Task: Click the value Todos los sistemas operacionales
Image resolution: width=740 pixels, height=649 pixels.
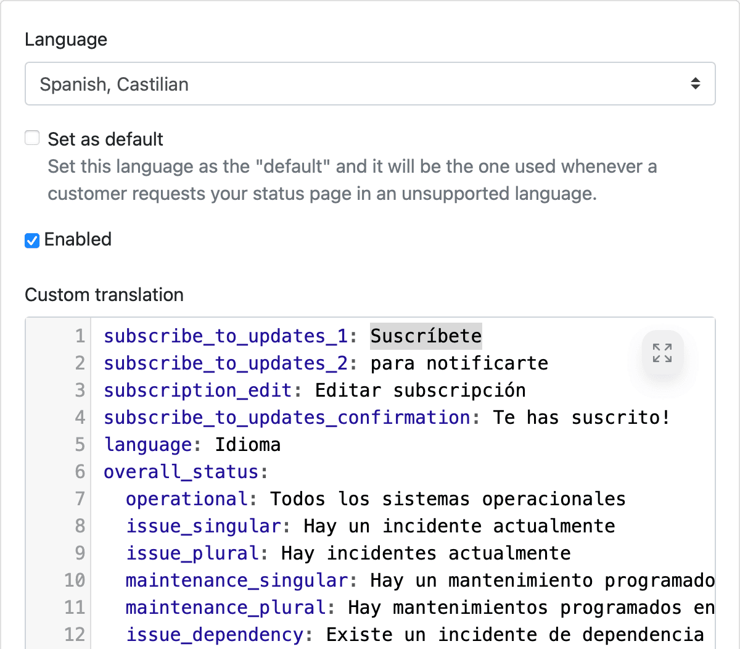Action: (448, 499)
